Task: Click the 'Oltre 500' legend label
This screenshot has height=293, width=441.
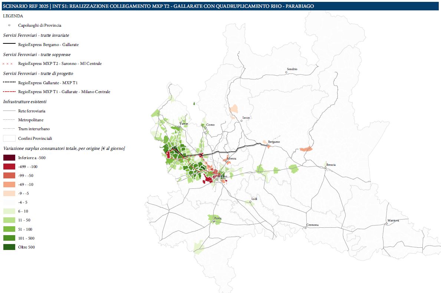Action: (26, 247)
